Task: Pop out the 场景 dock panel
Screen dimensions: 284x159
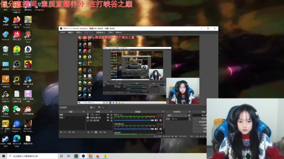Action: (84, 112)
